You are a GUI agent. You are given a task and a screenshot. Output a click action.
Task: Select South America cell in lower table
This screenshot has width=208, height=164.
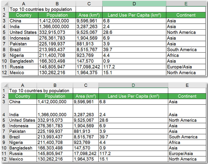(x=187, y=137)
